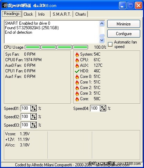Open settings with Configure button
Viewport: 144px width, 168px height.
click(124, 34)
